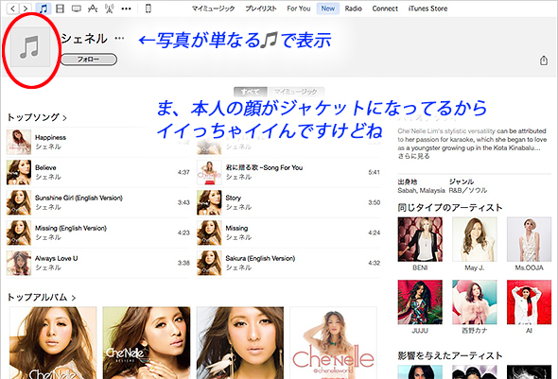The height and width of the screenshot is (379, 558).
Task: Switch to the iTunes Store tab
Action: pos(427,9)
